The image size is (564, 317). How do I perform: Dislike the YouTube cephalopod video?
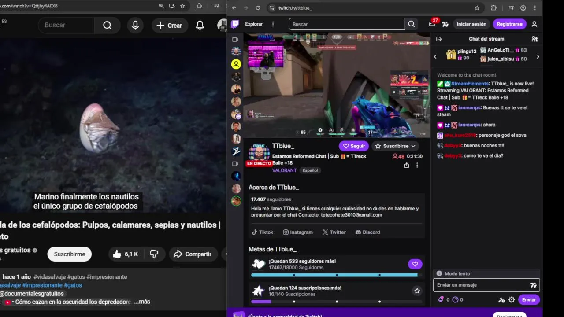coord(154,254)
